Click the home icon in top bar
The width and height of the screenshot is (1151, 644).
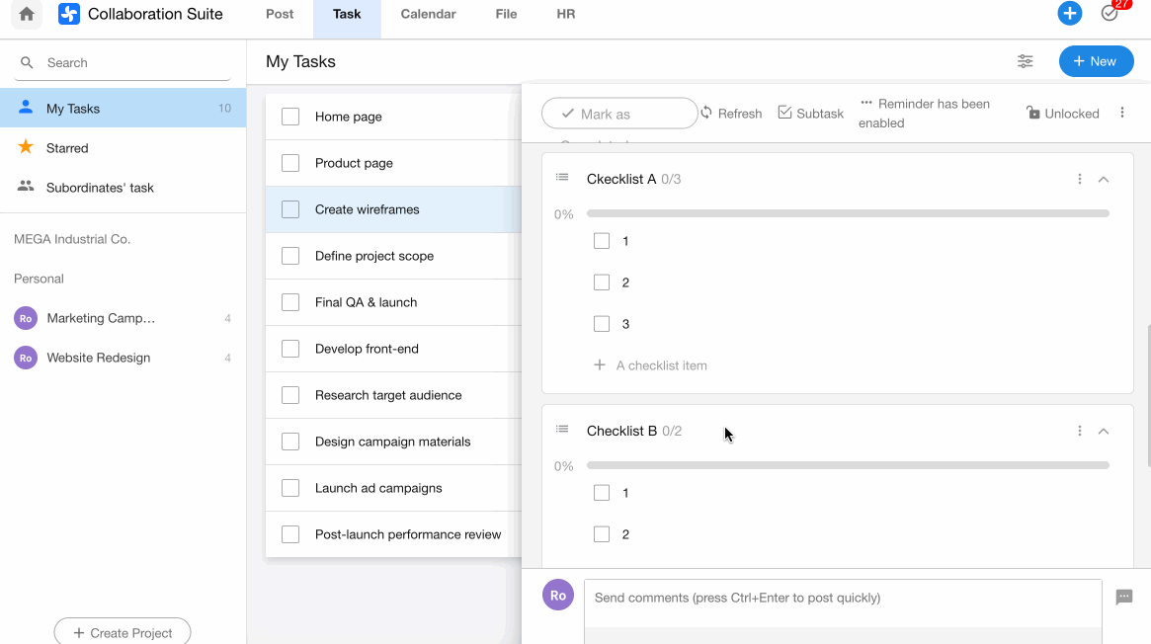[27, 14]
